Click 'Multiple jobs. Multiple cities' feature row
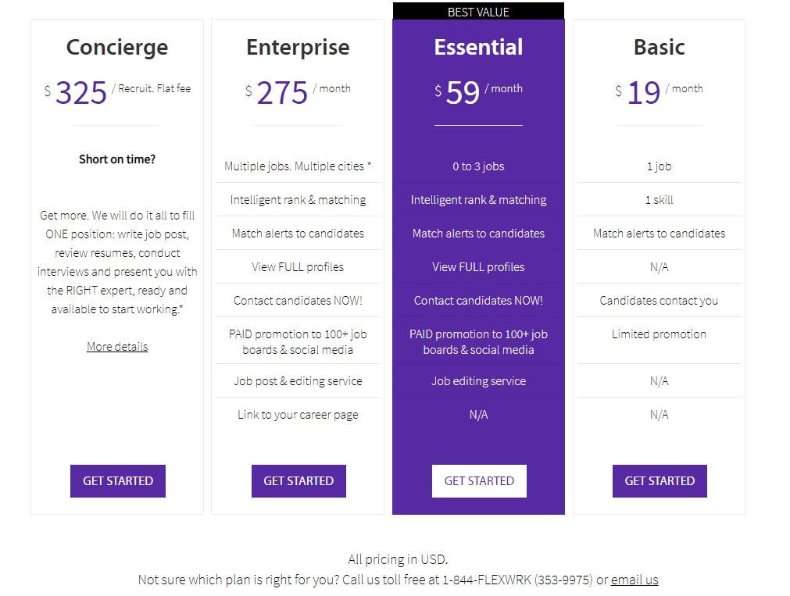 pos(298,166)
